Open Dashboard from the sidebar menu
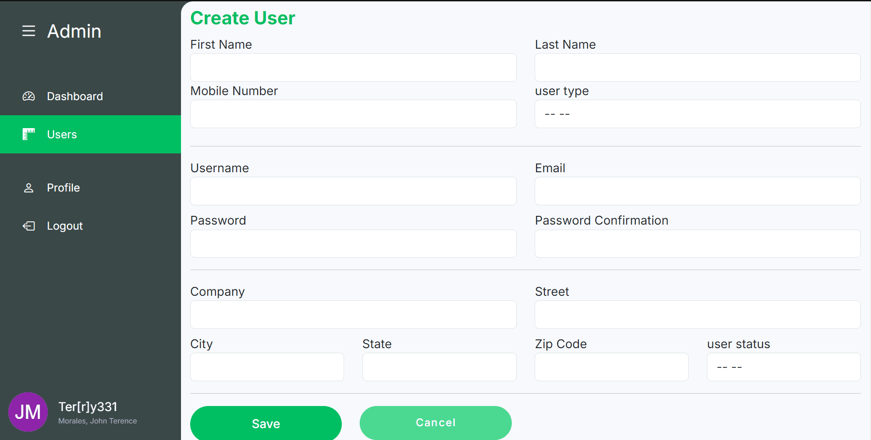871x440 pixels. 75,96
